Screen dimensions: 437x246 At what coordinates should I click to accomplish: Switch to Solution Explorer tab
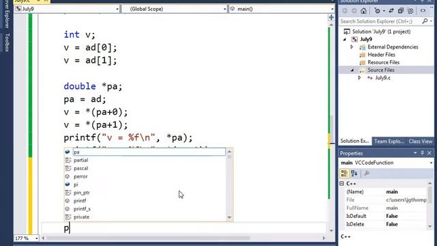(x=355, y=141)
